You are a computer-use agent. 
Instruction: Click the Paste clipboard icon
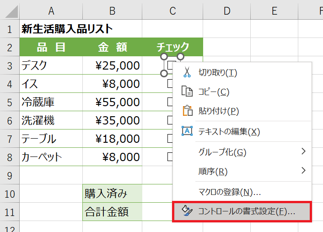(187, 111)
